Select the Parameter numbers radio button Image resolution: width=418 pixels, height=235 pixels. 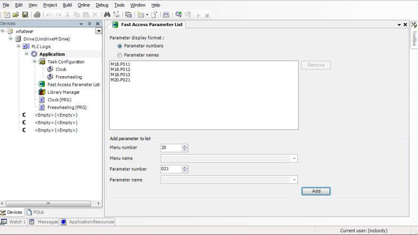coord(120,46)
